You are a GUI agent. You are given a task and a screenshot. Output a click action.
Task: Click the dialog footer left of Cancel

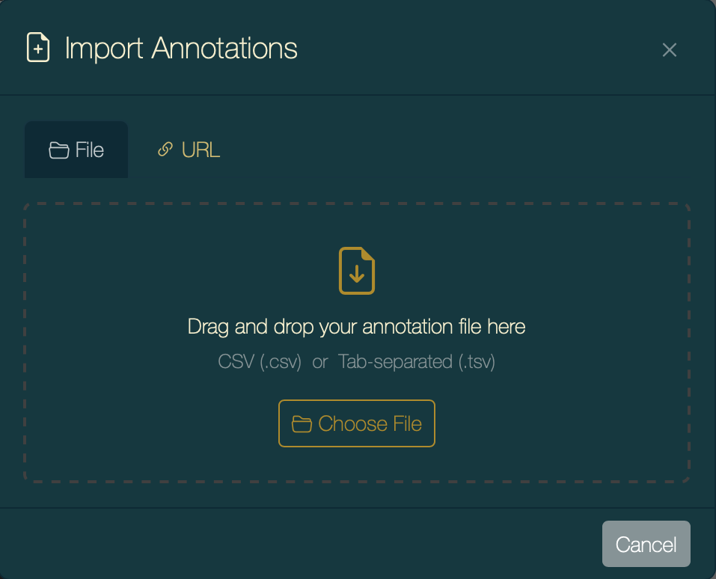(x=299, y=544)
